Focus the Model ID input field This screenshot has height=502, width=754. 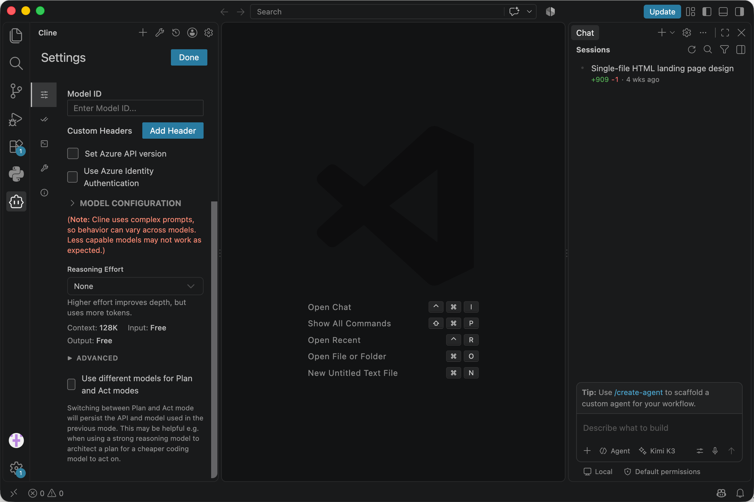(x=135, y=108)
